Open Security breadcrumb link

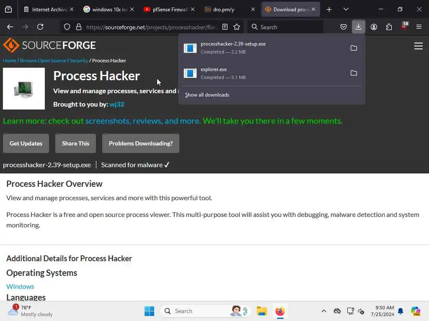pyautogui.click(x=79, y=61)
